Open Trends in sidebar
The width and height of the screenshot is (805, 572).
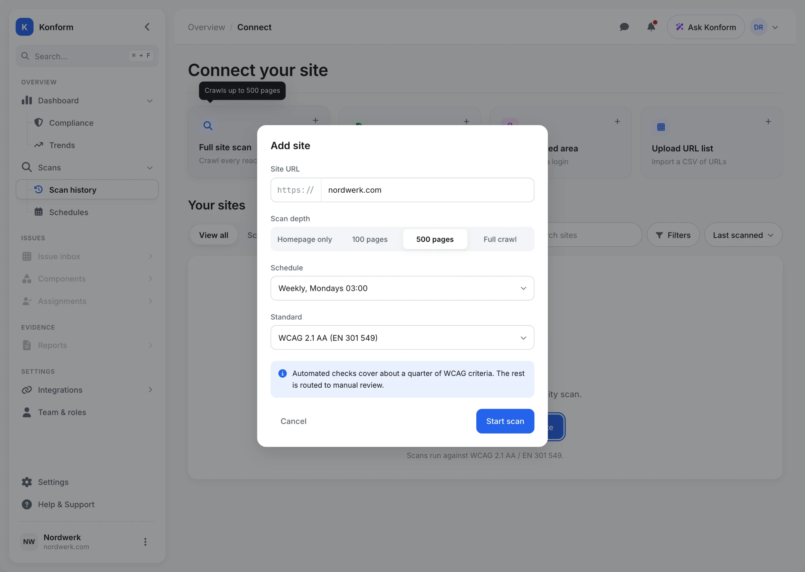click(87, 145)
